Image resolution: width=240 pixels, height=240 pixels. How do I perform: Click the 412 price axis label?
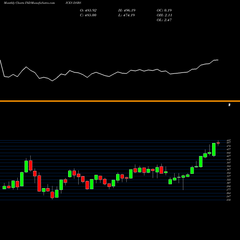point(228,159)
